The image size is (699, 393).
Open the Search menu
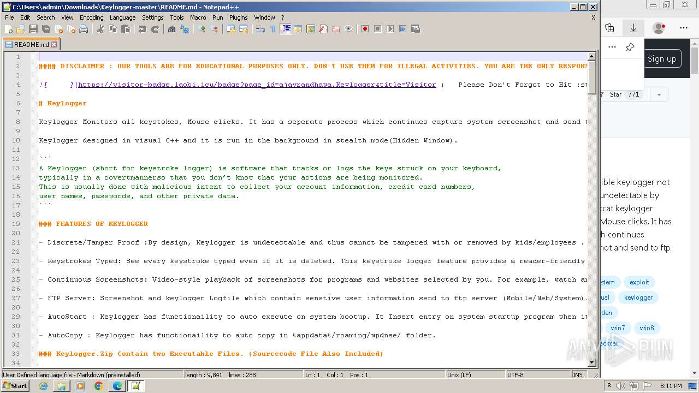pyautogui.click(x=45, y=17)
